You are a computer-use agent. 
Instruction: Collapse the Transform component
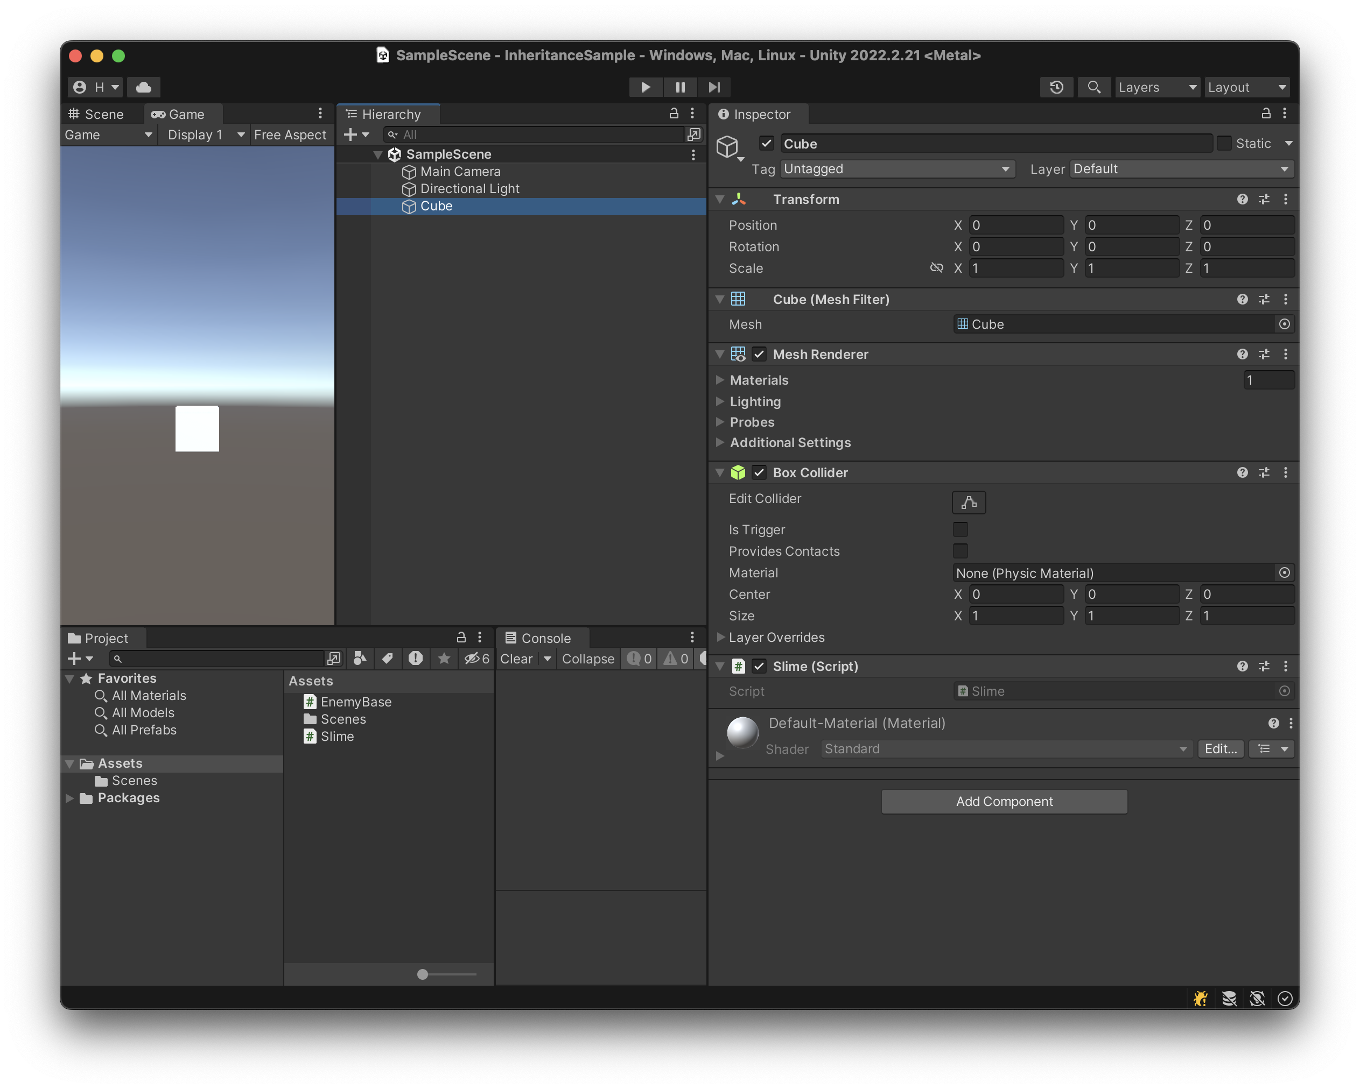[720, 199]
